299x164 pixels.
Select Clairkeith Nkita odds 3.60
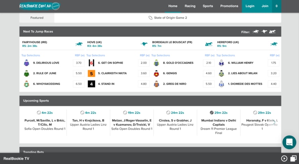[x=144, y=73]
